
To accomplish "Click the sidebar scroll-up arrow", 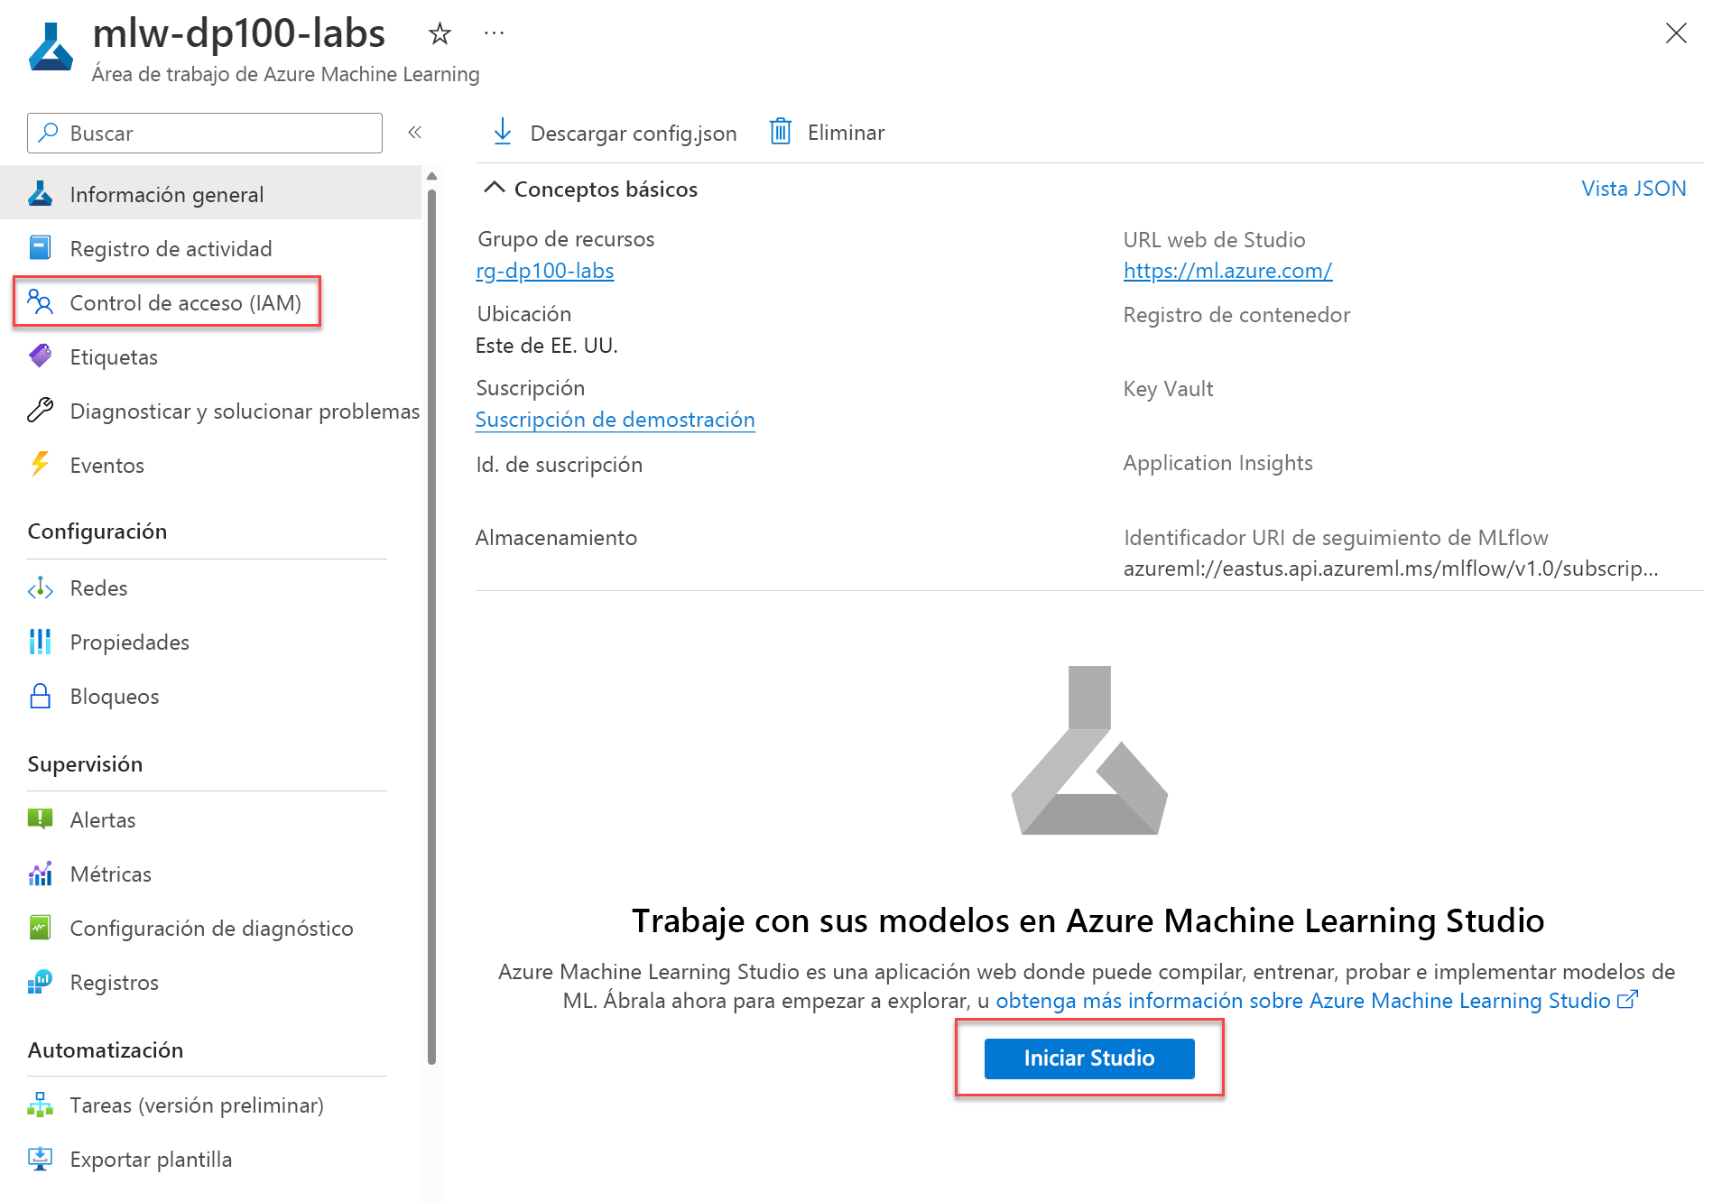I will (x=431, y=176).
